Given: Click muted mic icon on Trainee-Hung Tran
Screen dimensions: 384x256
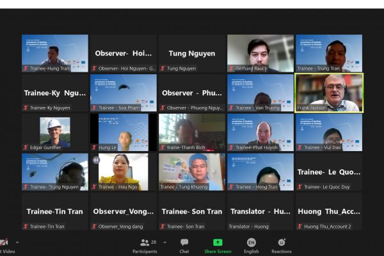Looking at the screenshot, I should click(x=26, y=68).
